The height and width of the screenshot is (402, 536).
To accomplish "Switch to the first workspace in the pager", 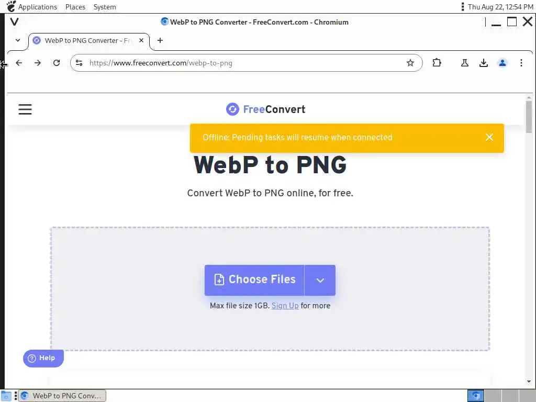I will point(475,396).
